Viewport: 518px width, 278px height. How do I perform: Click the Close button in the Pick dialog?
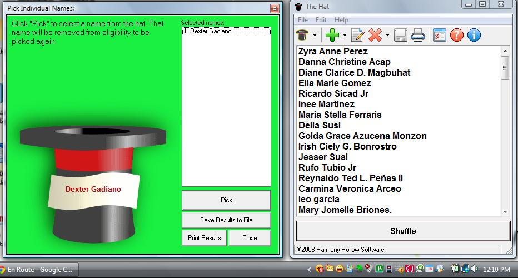pos(250,238)
